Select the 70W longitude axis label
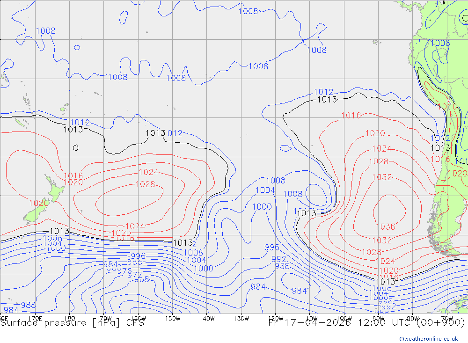This screenshot has height=343, width=468. [x=447, y=319]
